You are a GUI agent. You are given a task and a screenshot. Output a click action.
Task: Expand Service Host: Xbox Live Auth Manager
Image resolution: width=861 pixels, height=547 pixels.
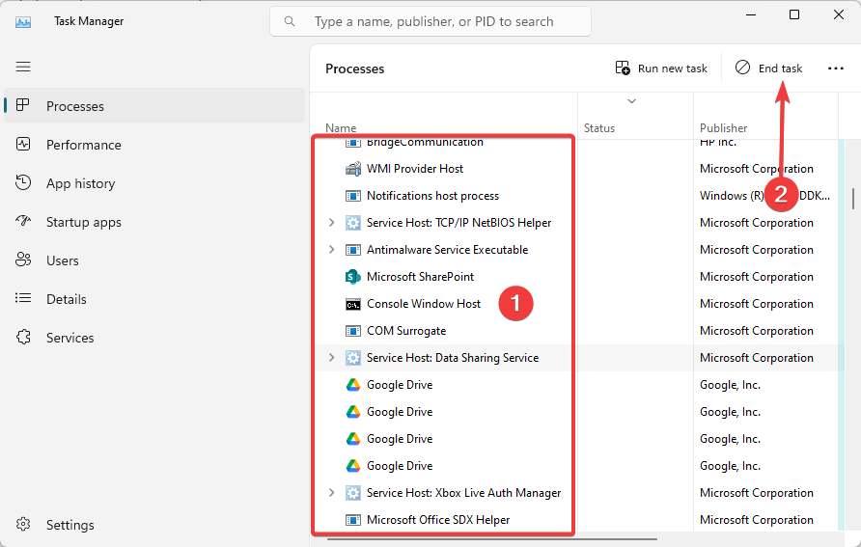(x=331, y=493)
